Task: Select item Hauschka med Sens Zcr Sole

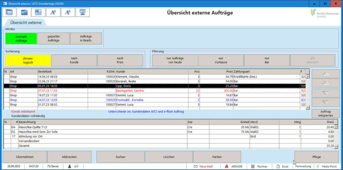Action: (x=169, y=132)
